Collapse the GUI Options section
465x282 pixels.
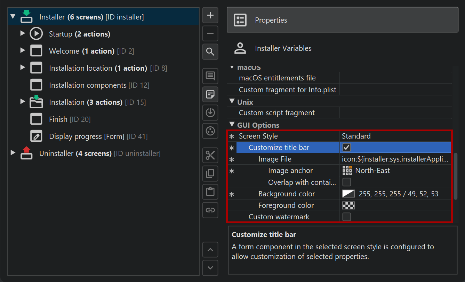(x=232, y=125)
